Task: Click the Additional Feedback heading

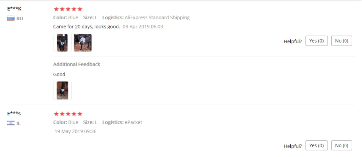Action: [x=77, y=64]
